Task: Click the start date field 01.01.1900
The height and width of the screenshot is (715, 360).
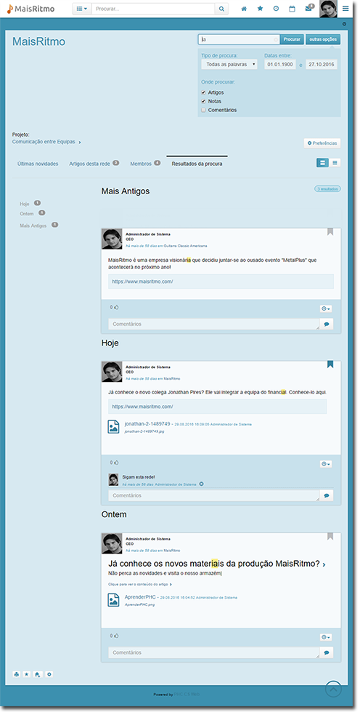Action: point(280,64)
